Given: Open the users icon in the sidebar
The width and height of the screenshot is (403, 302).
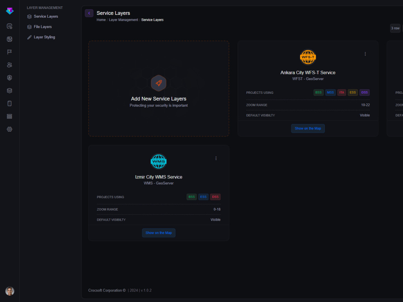Looking at the screenshot, I should (10, 65).
